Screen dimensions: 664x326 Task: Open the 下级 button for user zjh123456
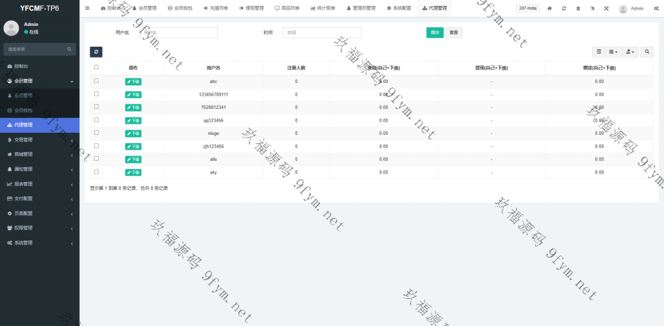133,146
